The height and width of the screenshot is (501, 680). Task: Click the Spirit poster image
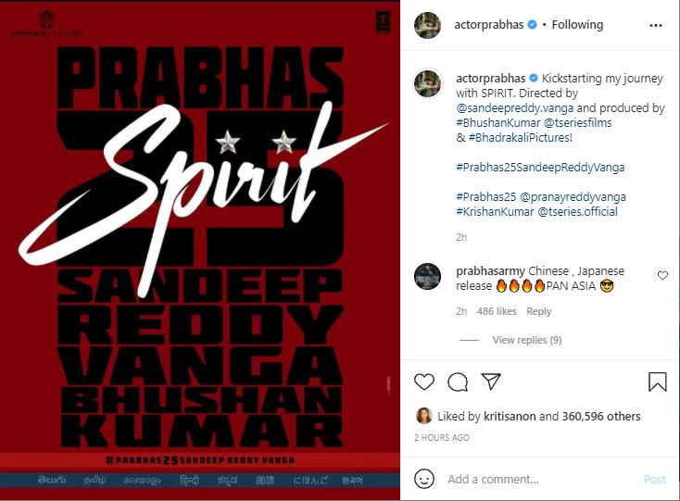coord(200,250)
